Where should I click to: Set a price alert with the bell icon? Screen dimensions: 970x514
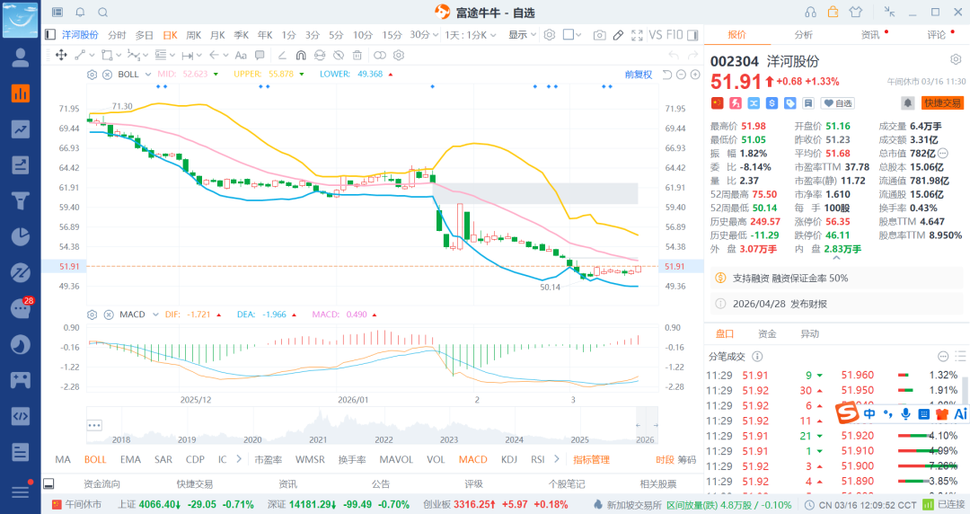(x=907, y=102)
